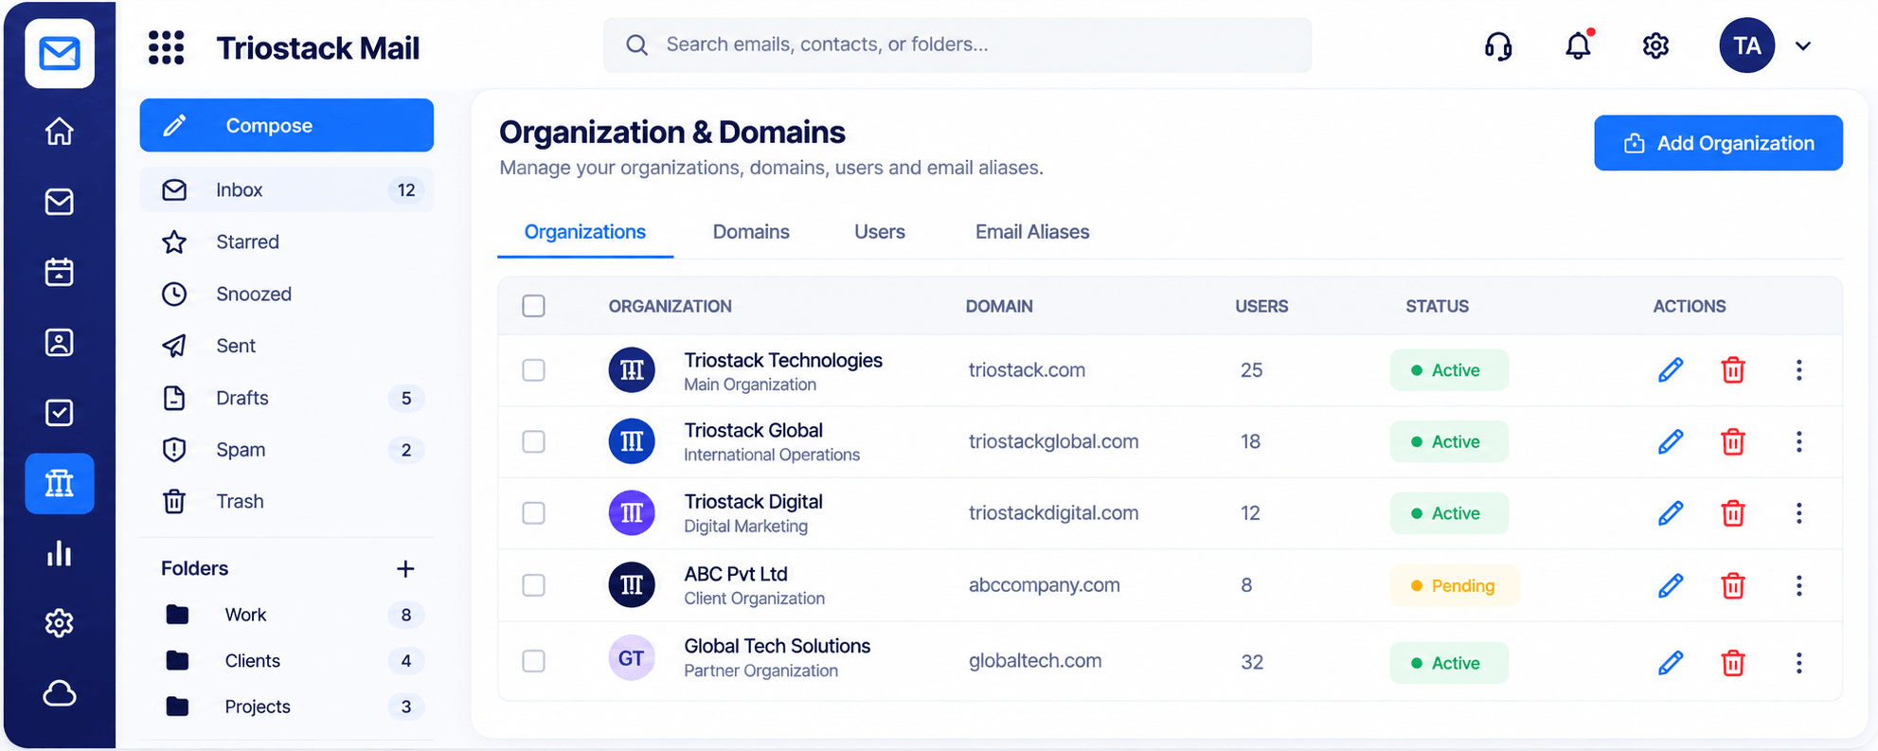
Task: Check the Triostack Technologies row checkbox
Action: 534,369
